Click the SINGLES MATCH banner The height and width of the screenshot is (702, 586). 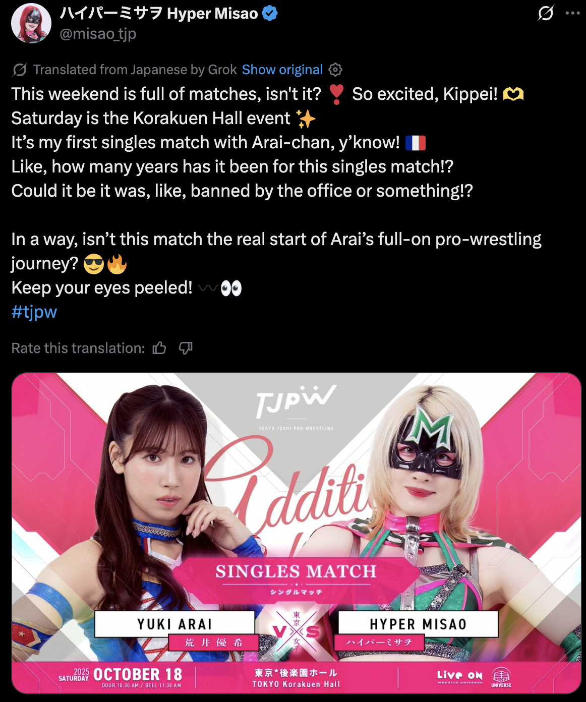tap(296, 571)
